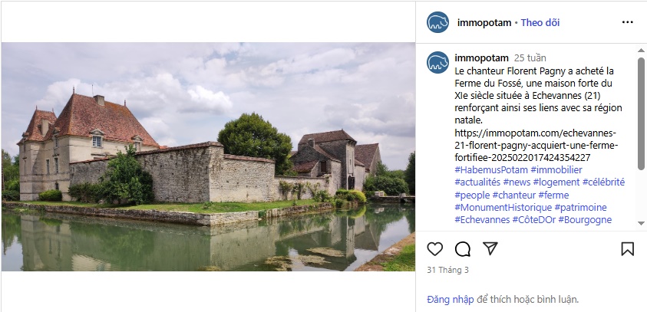Like the post with the heart icon
647x312 pixels.
tap(435, 249)
